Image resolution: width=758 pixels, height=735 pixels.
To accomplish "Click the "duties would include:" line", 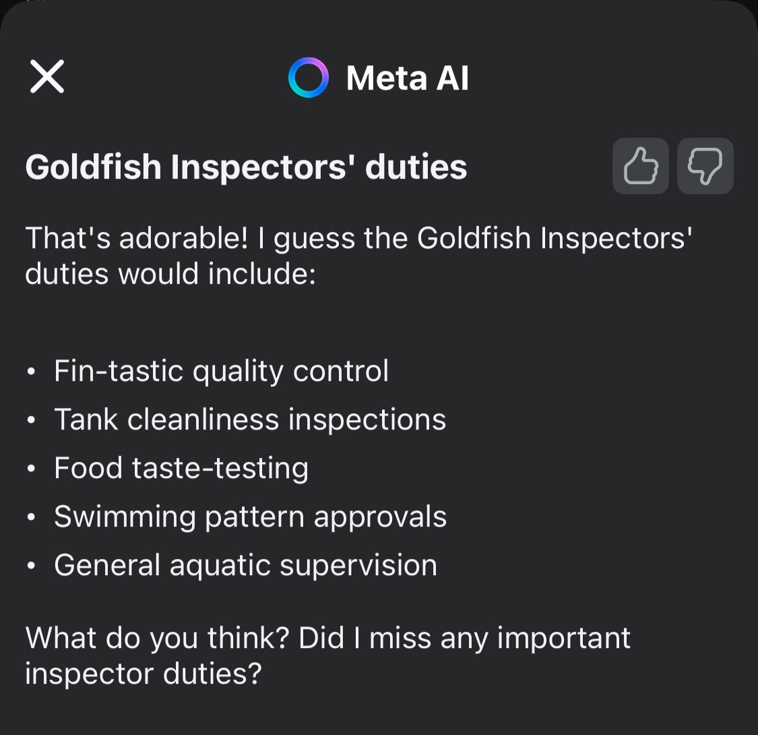I will (170, 274).
